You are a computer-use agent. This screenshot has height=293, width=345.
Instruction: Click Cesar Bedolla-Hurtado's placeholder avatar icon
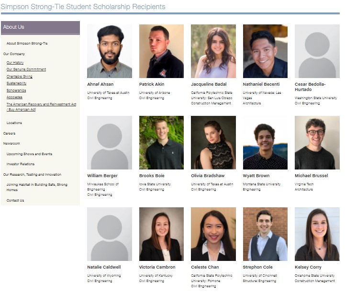point(317,51)
